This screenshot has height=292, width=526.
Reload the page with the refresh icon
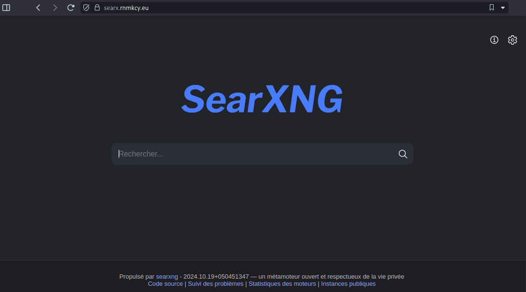(71, 8)
